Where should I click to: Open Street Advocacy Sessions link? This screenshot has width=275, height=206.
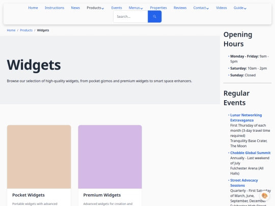pos(244,183)
